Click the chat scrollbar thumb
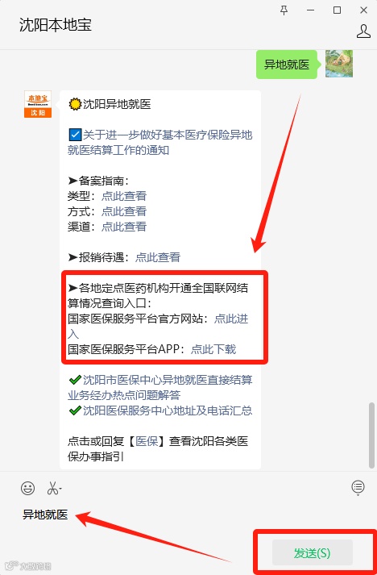377x575 pixels. tap(371, 435)
